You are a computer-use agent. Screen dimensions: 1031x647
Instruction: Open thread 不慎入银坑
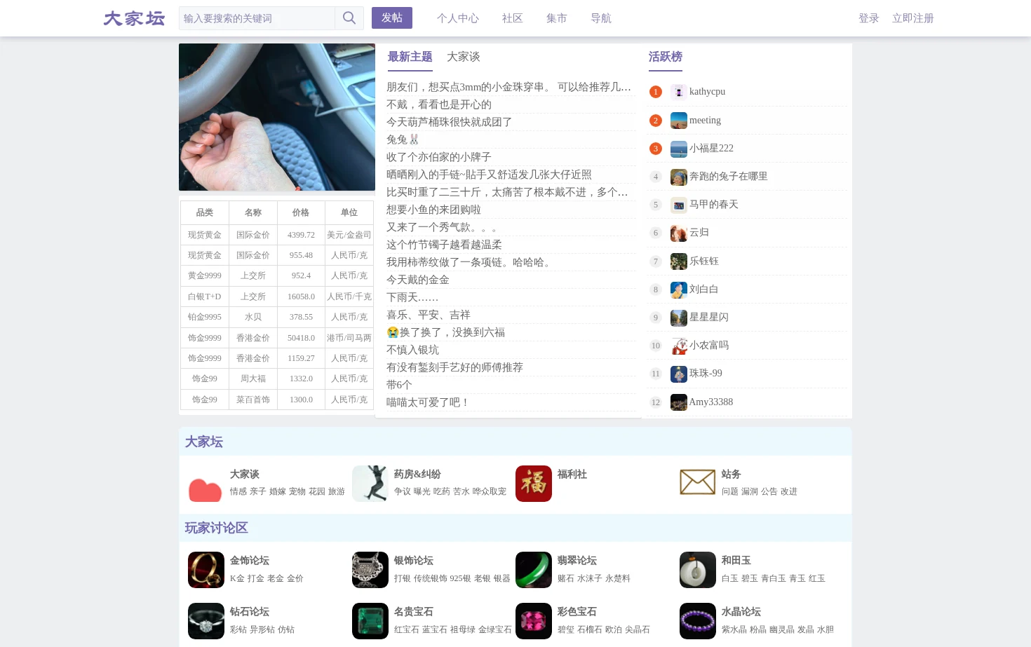pos(412,350)
